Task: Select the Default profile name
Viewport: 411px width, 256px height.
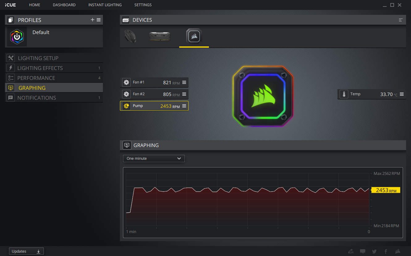Action: (x=41, y=32)
